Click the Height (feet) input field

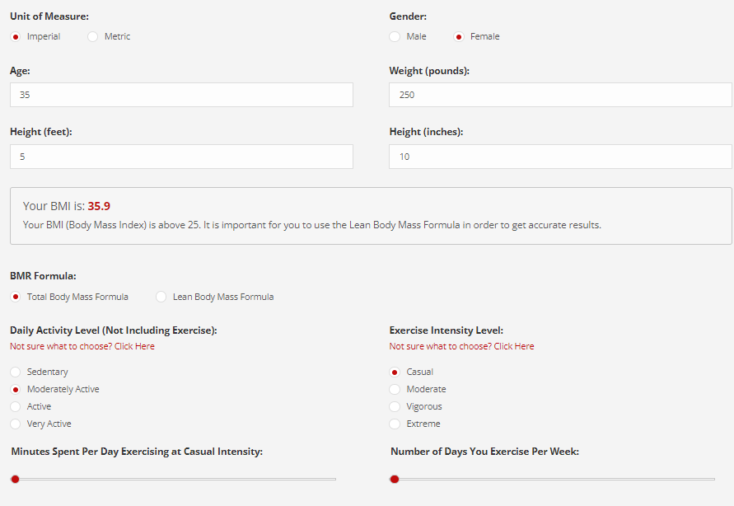181,157
